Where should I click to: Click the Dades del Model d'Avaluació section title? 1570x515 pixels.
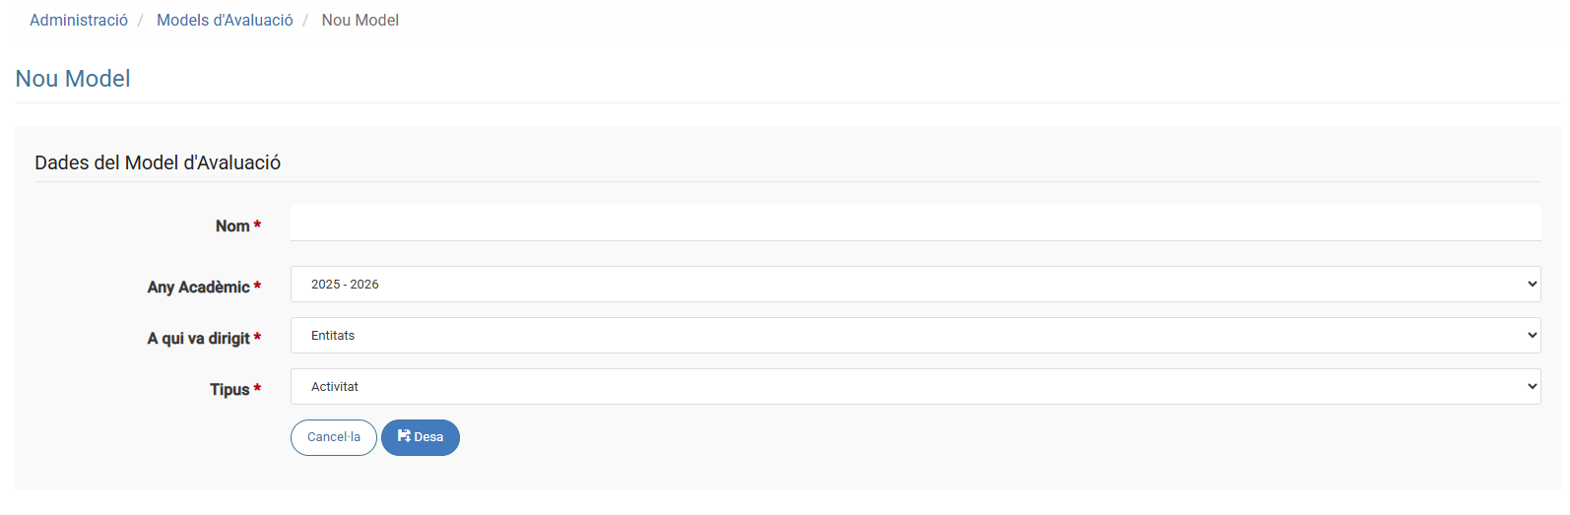coord(158,162)
